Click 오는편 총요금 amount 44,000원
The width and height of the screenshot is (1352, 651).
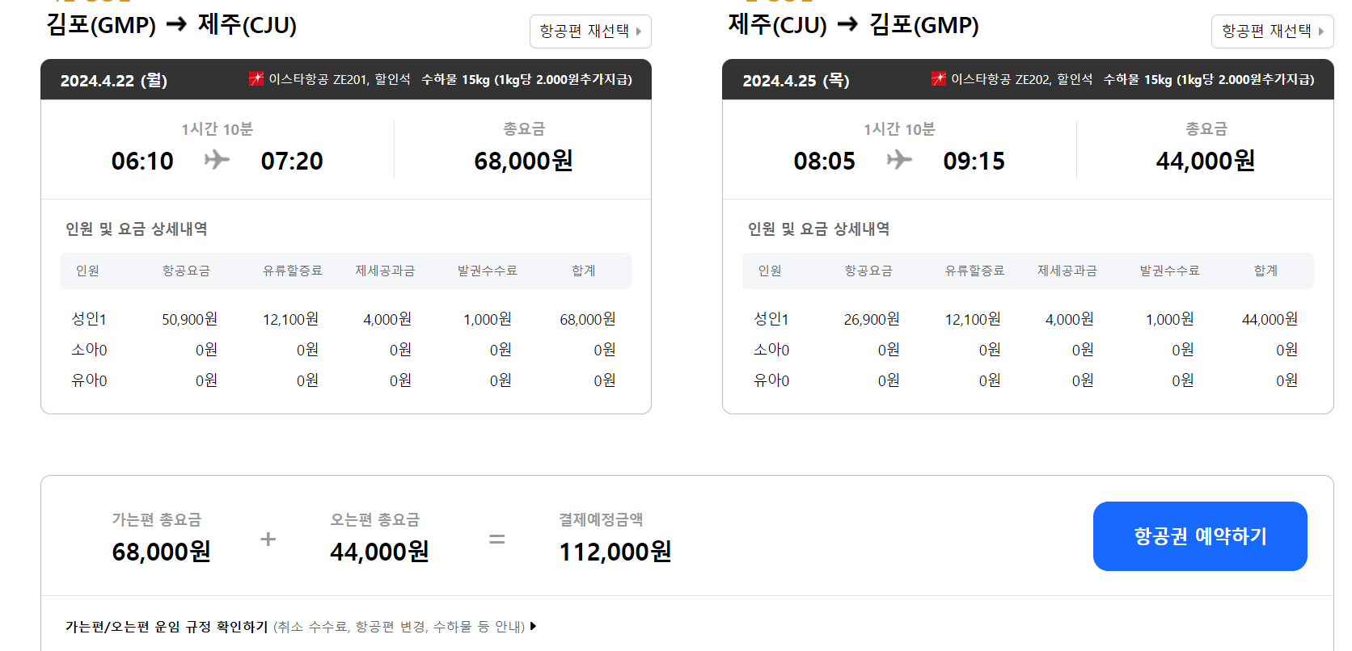(x=379, y=552)
